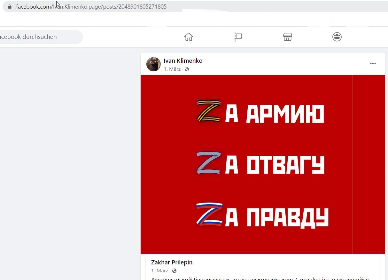Open the '1. März' timestamp of Ivan's post
This screenshot has height=280, width=388.
tap(172, 69)
